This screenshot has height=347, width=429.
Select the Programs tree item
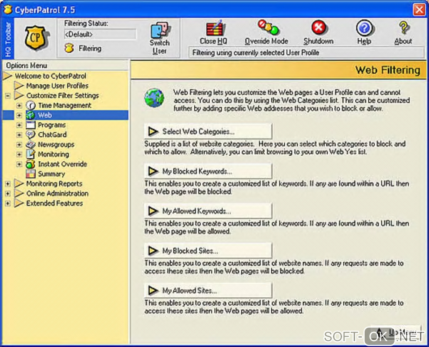point(52,125)
